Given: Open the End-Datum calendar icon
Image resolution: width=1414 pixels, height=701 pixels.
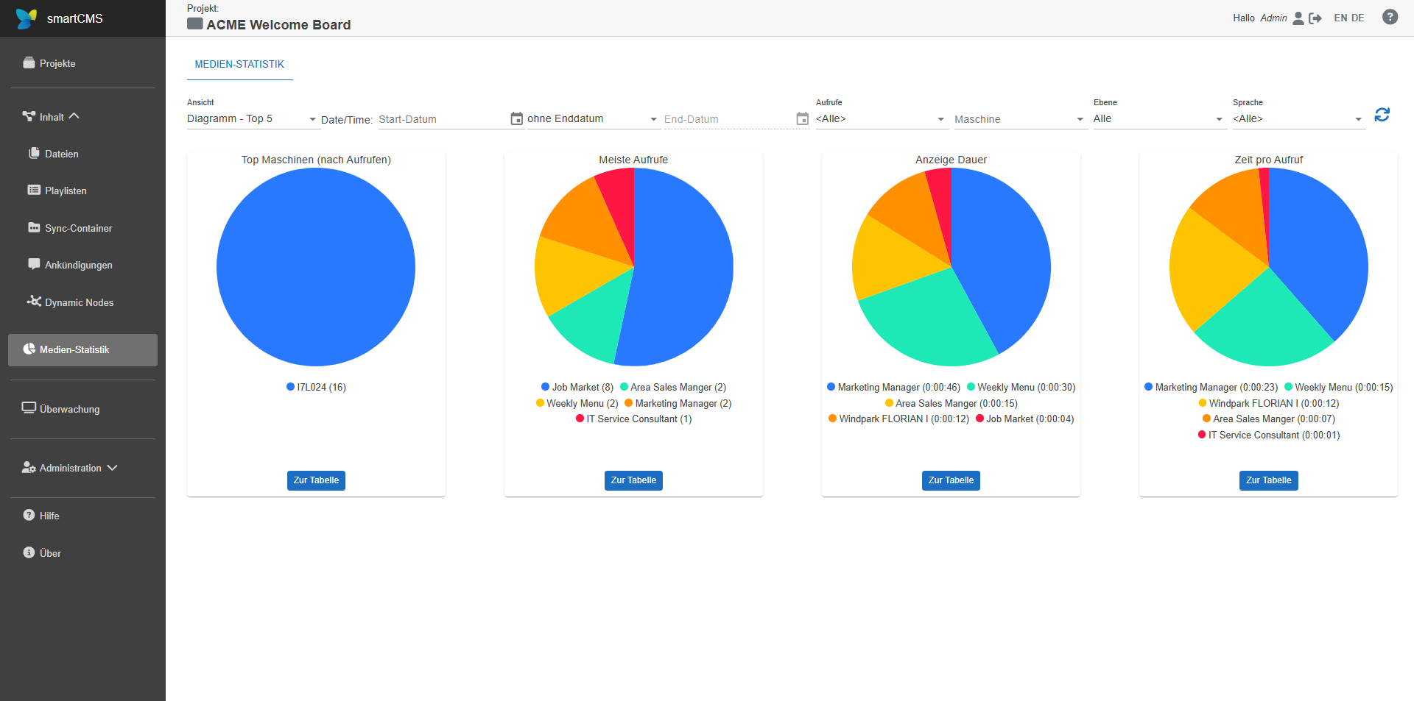Looking at the screenshot, I should point(803,118).
